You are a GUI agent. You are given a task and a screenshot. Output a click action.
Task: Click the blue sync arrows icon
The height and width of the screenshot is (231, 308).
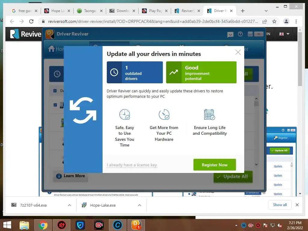click(83, 110)
